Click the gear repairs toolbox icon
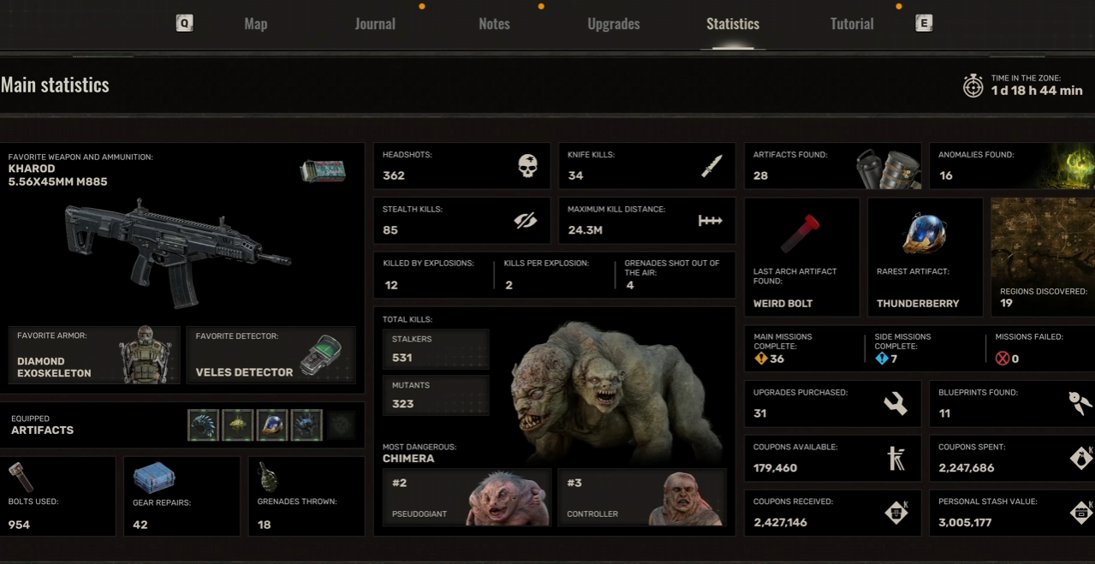Screen dimensions: 1095x564 154,478
